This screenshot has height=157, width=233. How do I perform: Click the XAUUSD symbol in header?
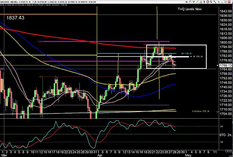(x=4, y=2)
